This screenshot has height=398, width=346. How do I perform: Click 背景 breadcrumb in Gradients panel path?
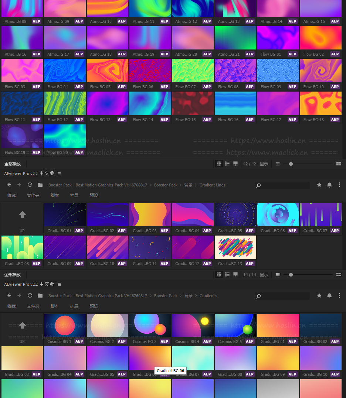coord(189,295)
